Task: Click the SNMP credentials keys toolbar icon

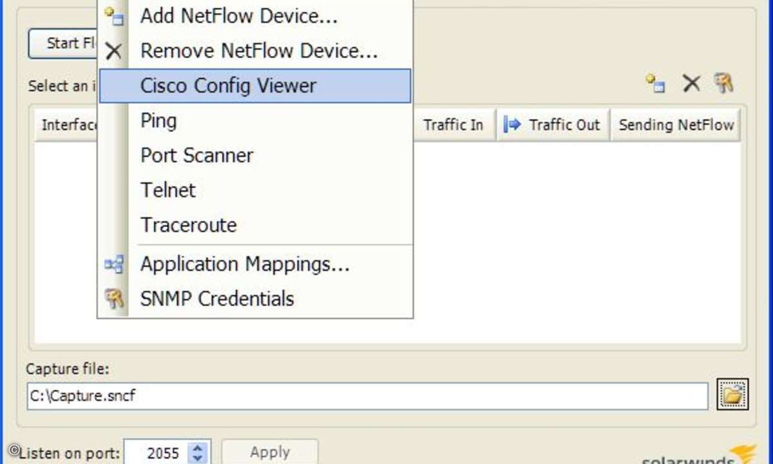Action: click(724, 83)
